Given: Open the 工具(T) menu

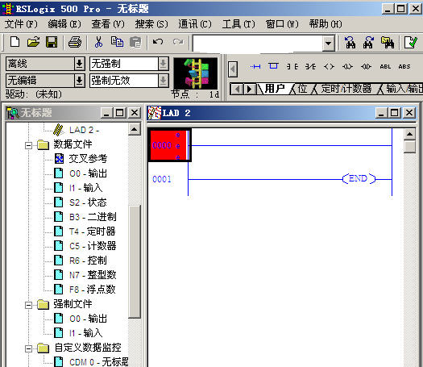Looking at the screenshot, I should pos(238,24).
